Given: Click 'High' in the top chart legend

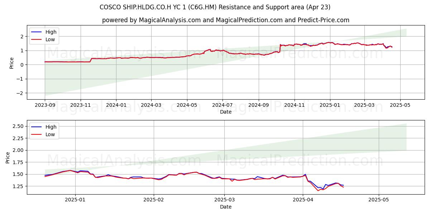Looking at the screenshot, I should click(51, 32).
